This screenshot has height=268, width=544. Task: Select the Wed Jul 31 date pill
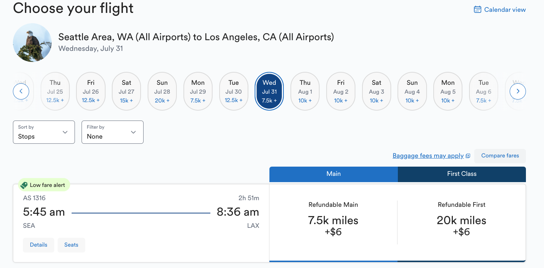(x=269, y=91)
